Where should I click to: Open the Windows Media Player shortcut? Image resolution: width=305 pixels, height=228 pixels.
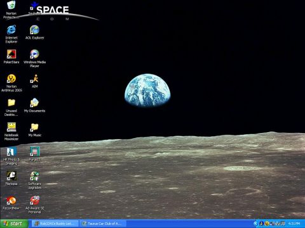(34, 54)
